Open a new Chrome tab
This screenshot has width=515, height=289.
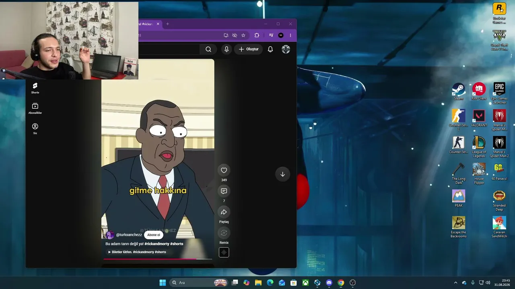pos(167,24)
